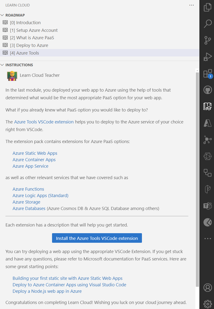Select [4] Azure Tools module
The height and width of the screenshot is (309, 214).
pos(100,53)
